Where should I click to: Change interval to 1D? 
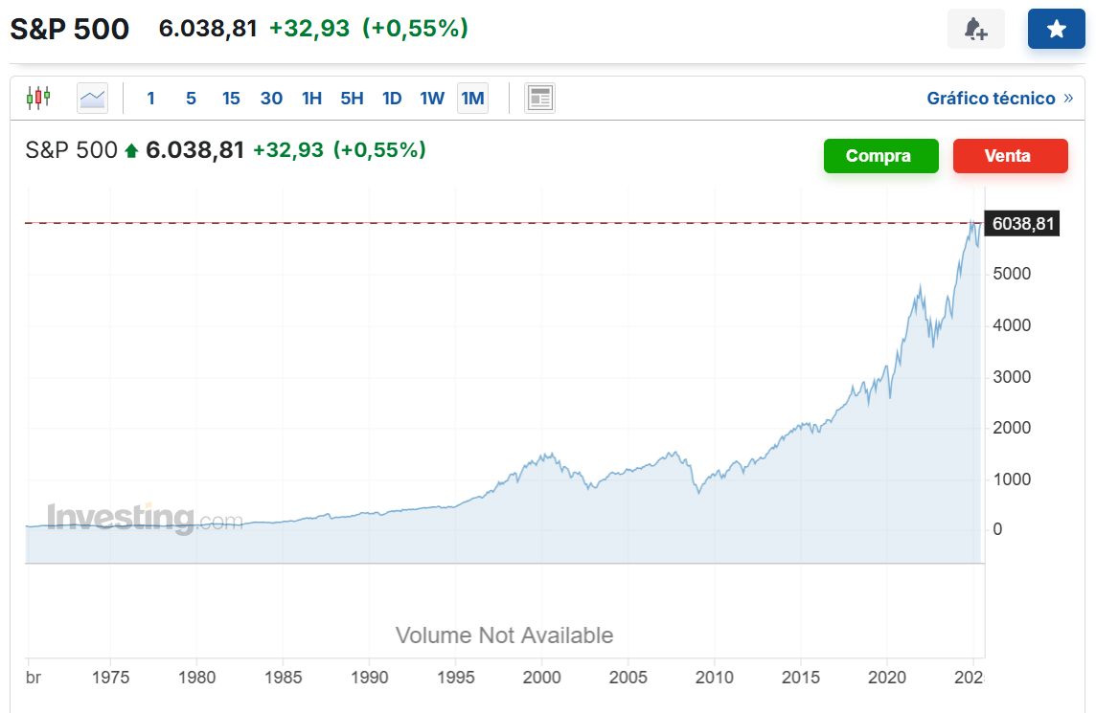pyautogui.click(x=392, y=99)
